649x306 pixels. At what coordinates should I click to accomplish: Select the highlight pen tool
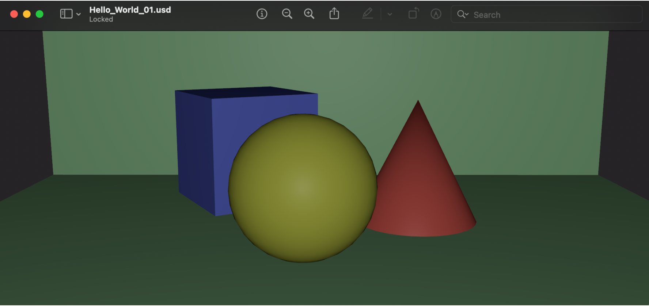pos(367,14)
